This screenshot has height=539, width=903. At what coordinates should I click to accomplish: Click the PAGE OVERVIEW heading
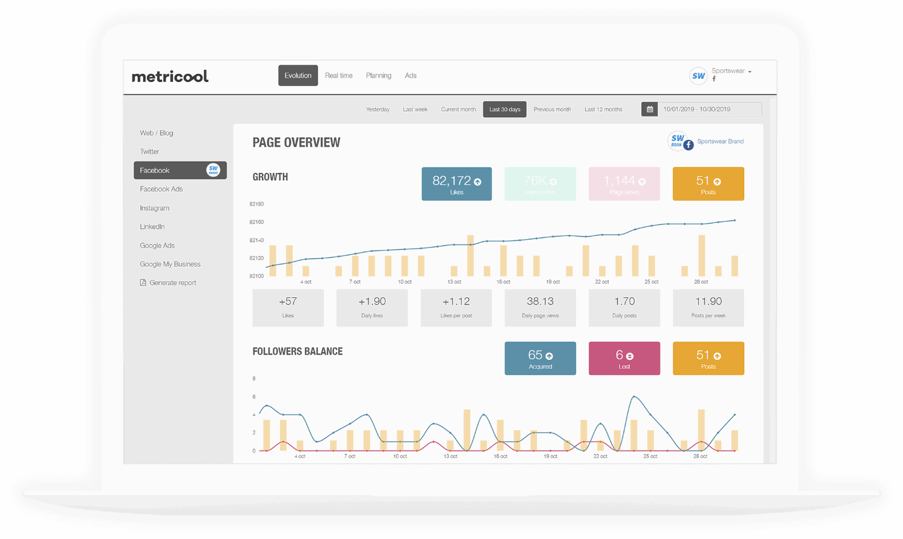click(296, 142)
